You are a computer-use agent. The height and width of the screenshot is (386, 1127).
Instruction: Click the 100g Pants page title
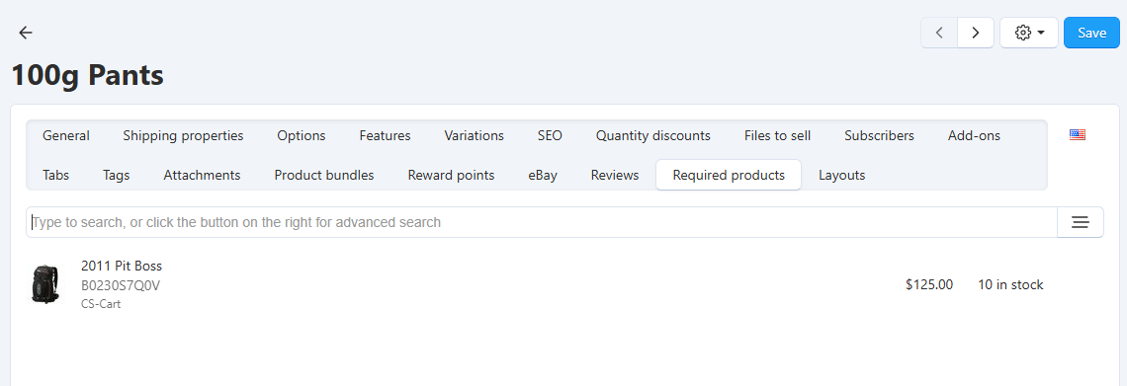click(88, 75)
